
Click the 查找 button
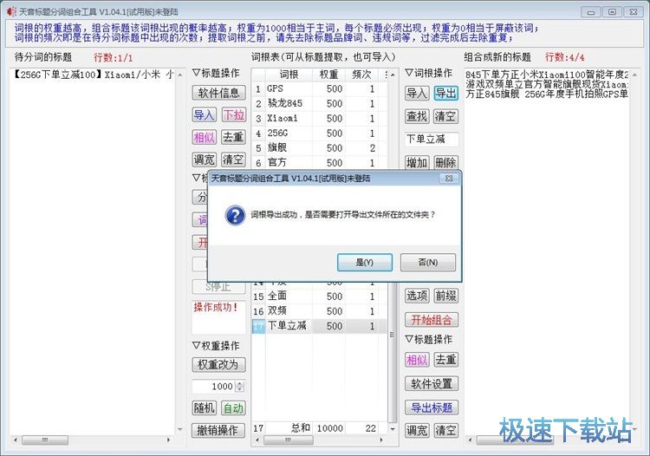416,116
